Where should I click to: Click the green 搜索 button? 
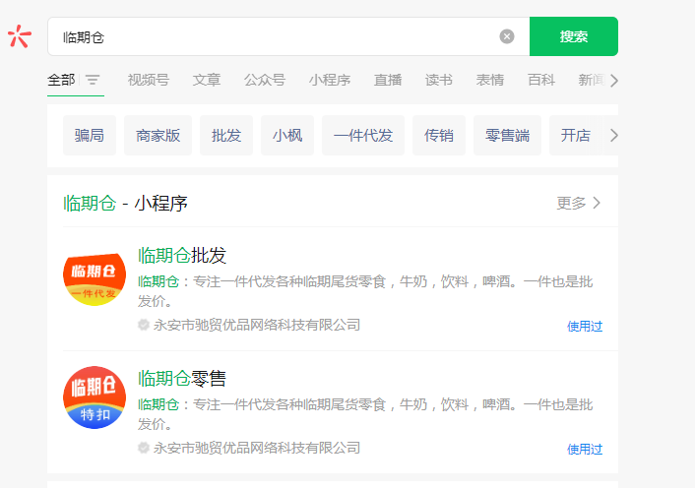coord(574,36)
